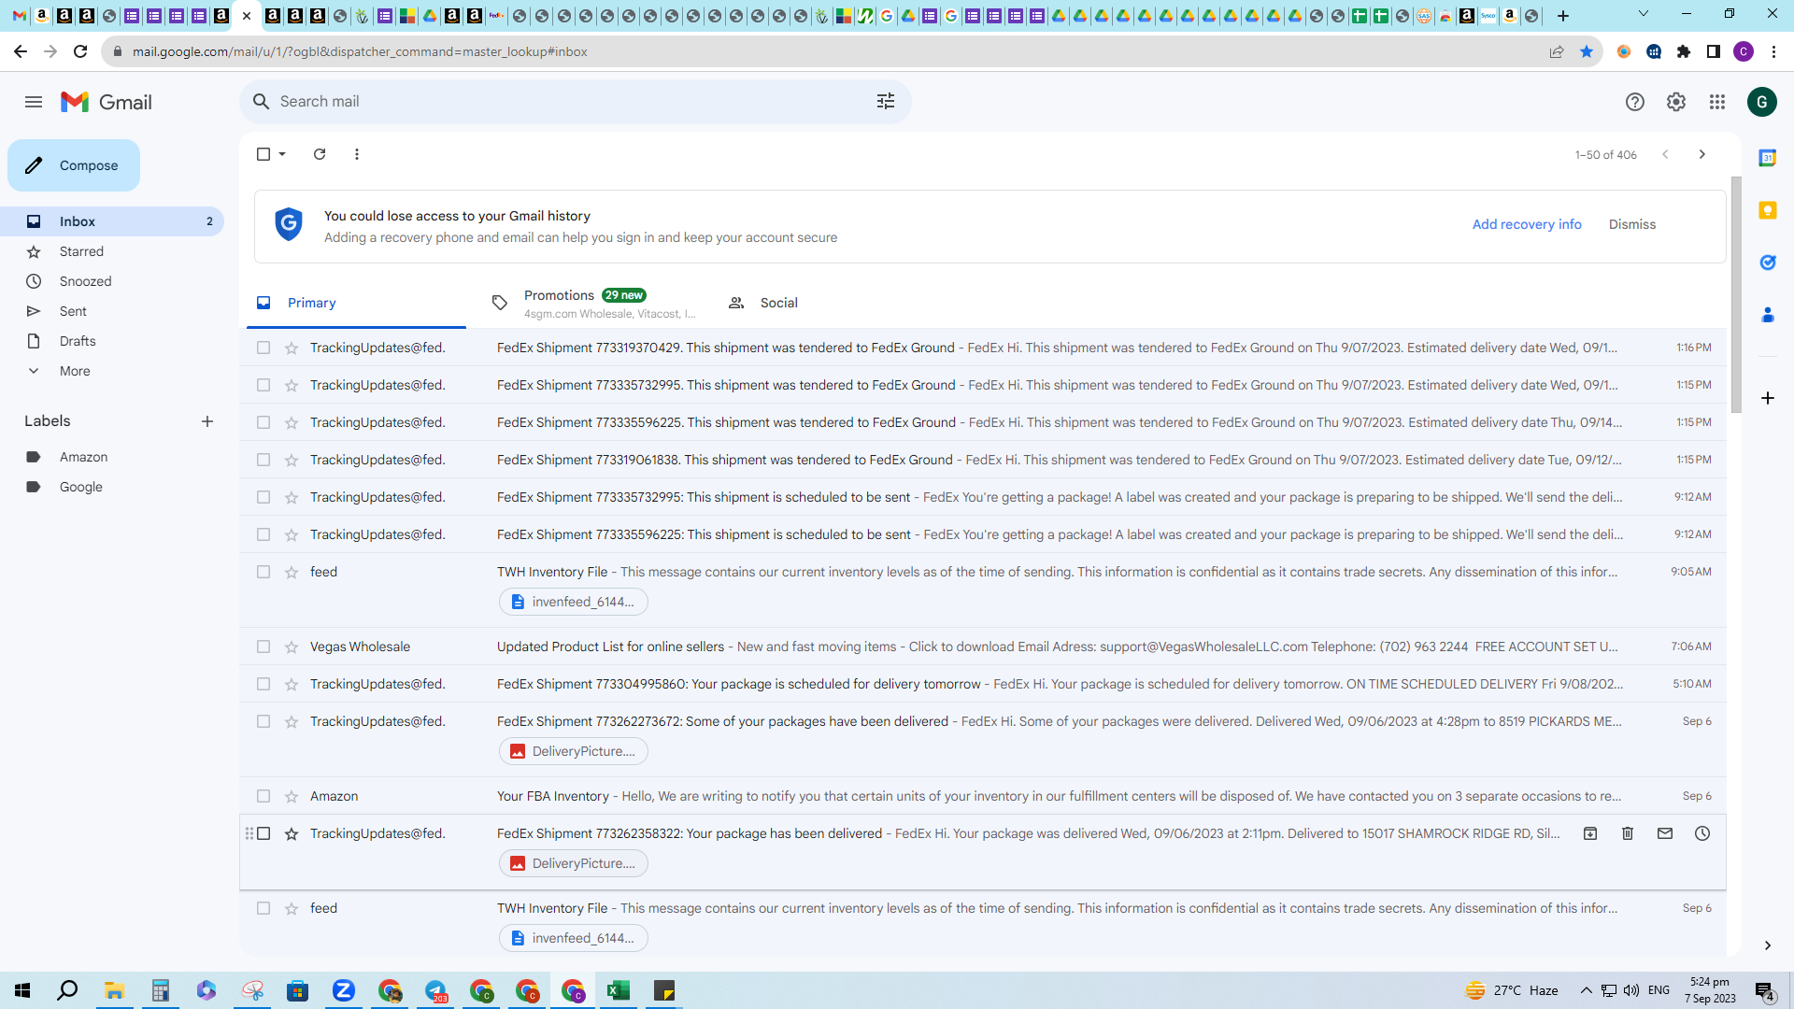Viewport: 1794px width, 1009px height.
Task: Select the FedEx Shipment 773319370429 email checkbox
Action: (263, 348)
